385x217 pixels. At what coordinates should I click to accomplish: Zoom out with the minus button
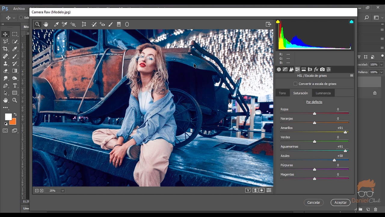(37, 190)
